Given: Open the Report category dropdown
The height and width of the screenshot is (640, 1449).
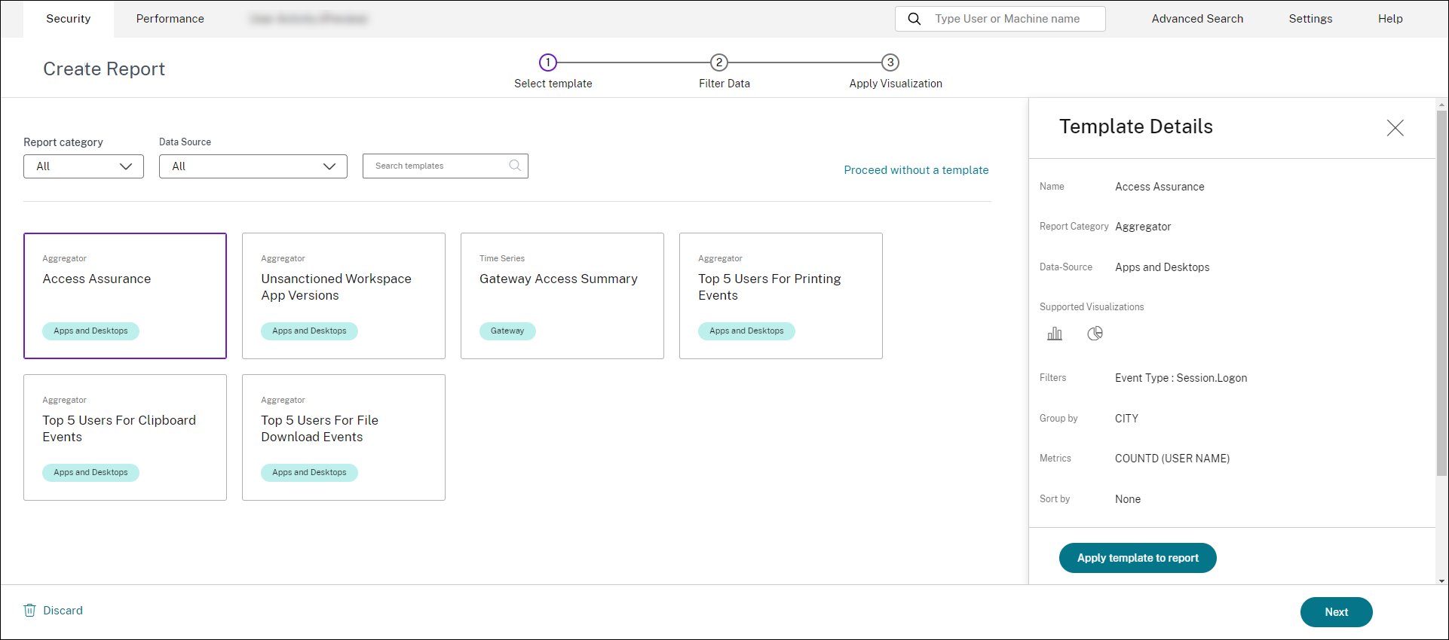Looking at the screenshot, I should [x=84, y=166].
